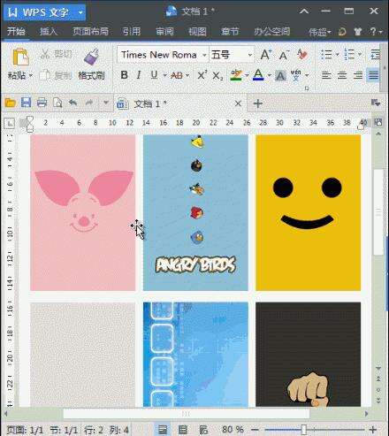Image resolution: width=389 pixels, height=436 pixels.
Task: Open the 视图 tab
Action: click(x=197, y=31)
